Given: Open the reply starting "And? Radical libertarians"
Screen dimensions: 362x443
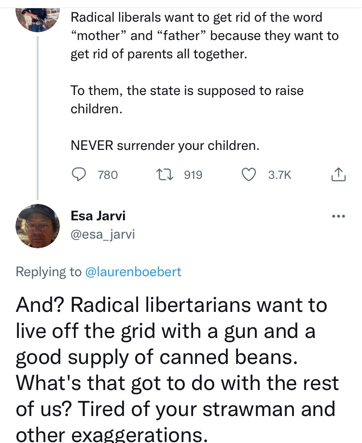Looking at the screenshot, I should click(171, 305).
